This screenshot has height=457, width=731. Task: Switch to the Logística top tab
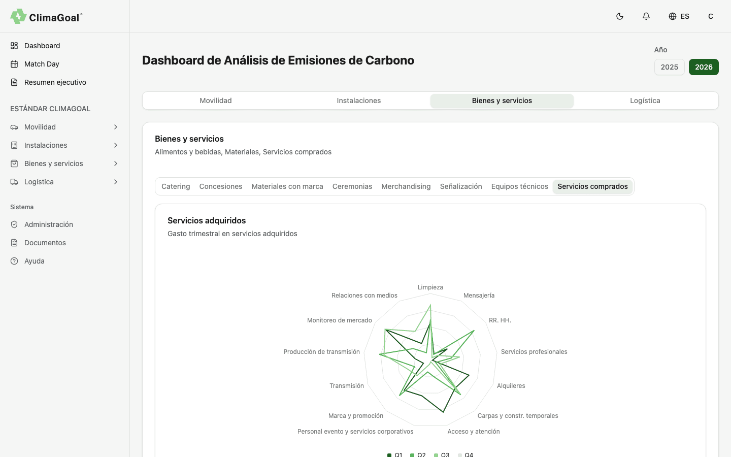(645, 101)
